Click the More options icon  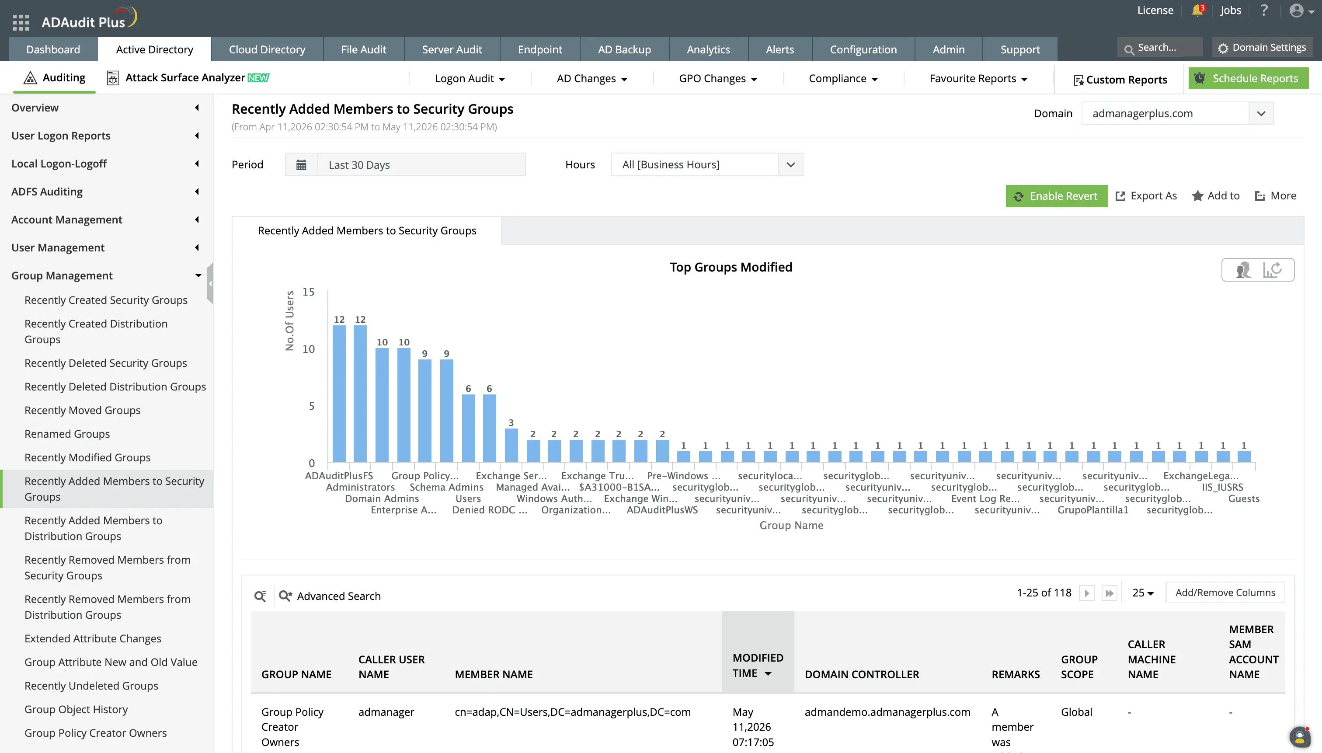pyautogui.click(x=1260, y=196)
